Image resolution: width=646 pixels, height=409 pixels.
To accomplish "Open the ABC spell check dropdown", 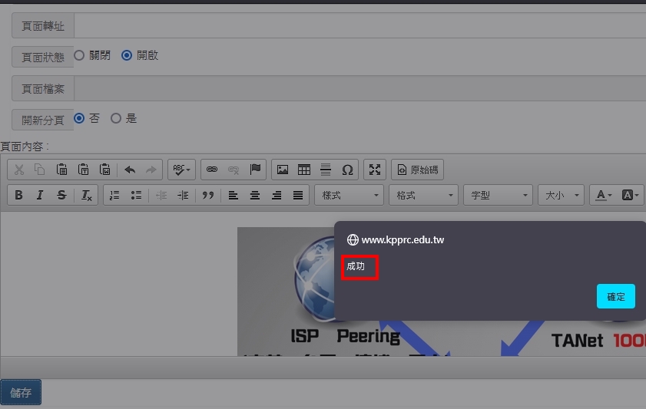I will click(182, 170).
